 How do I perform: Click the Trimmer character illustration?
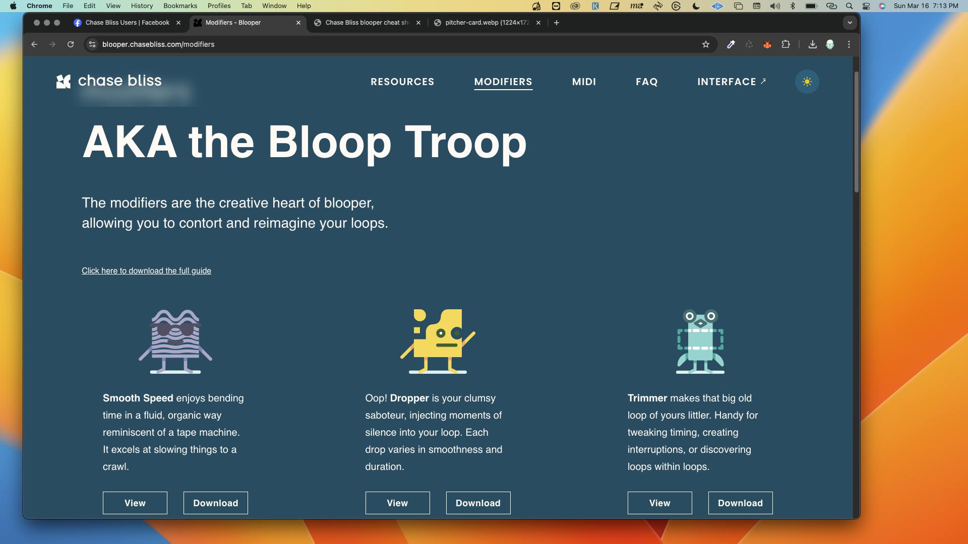700,342
